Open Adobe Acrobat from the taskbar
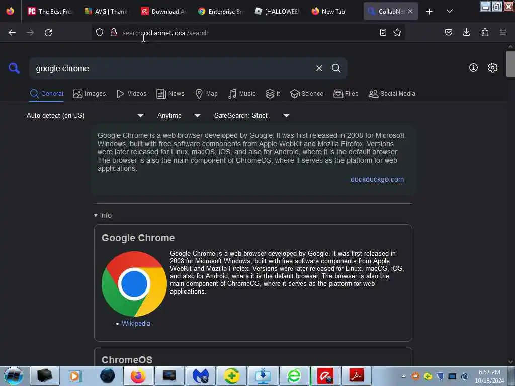The height and width of the screenshot is (386, 515). (357, 376)
